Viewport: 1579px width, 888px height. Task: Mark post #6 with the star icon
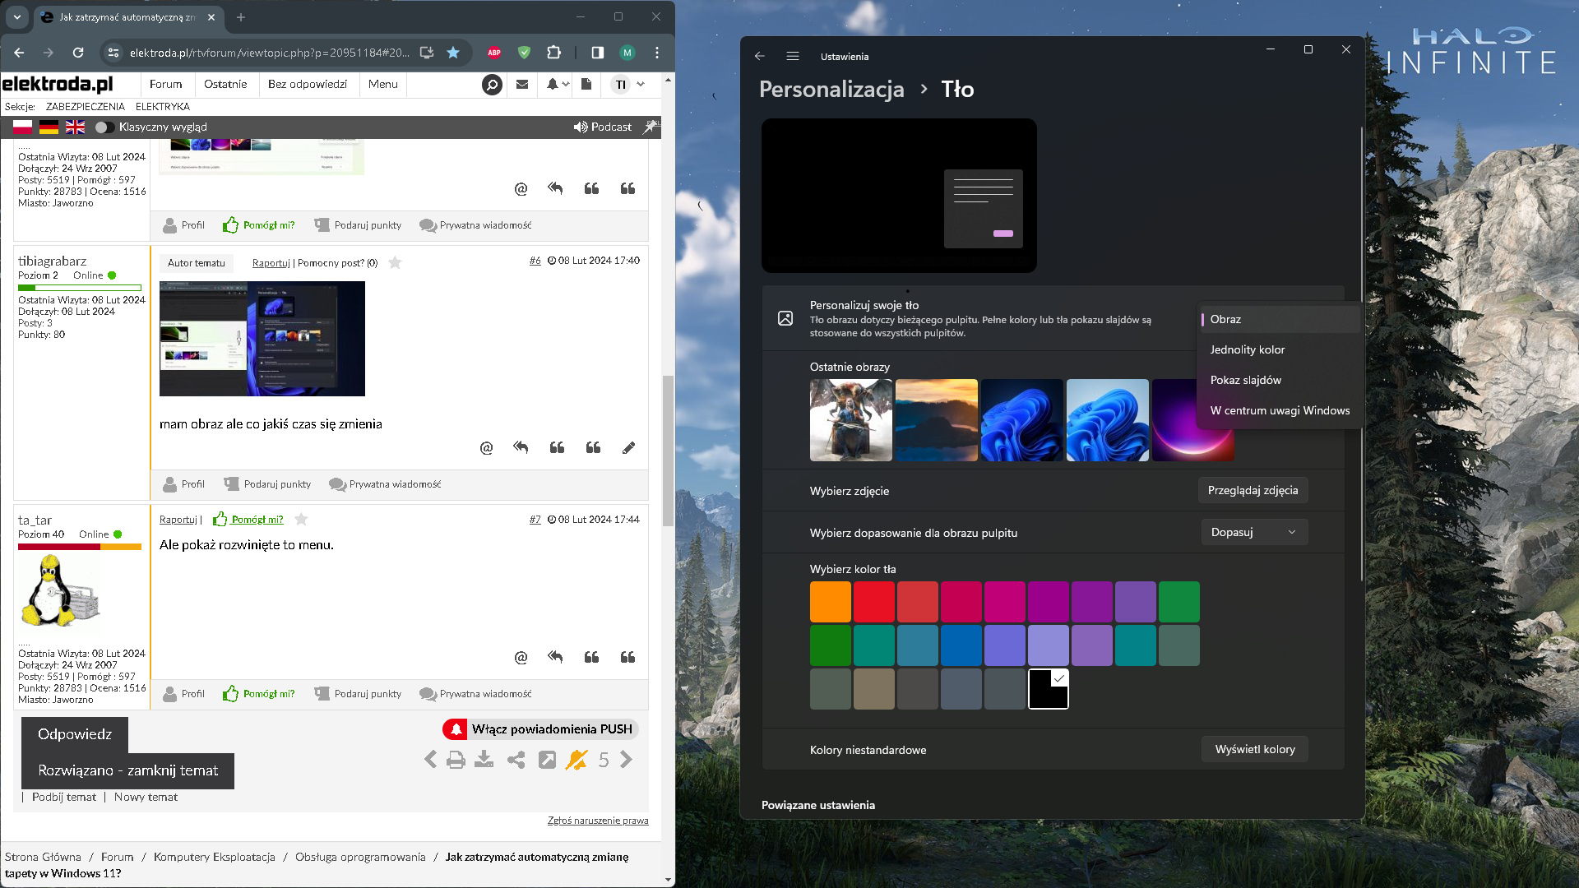coord(395,262)
